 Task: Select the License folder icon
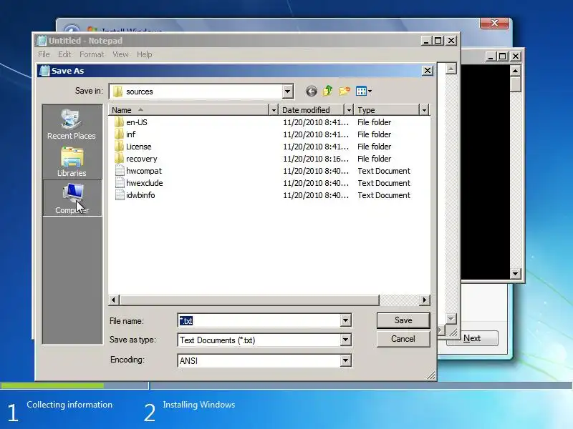pos(119,147)
